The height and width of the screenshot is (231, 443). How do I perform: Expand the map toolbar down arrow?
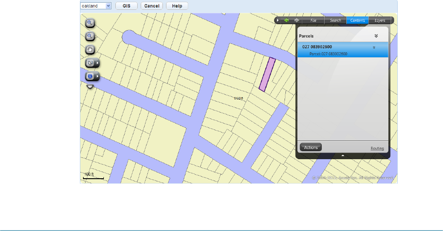pyautogui.click(x=90, y=87)
